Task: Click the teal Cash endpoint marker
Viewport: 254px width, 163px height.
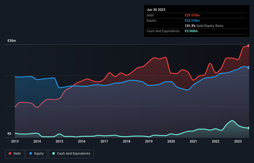Action: point(249,128)
